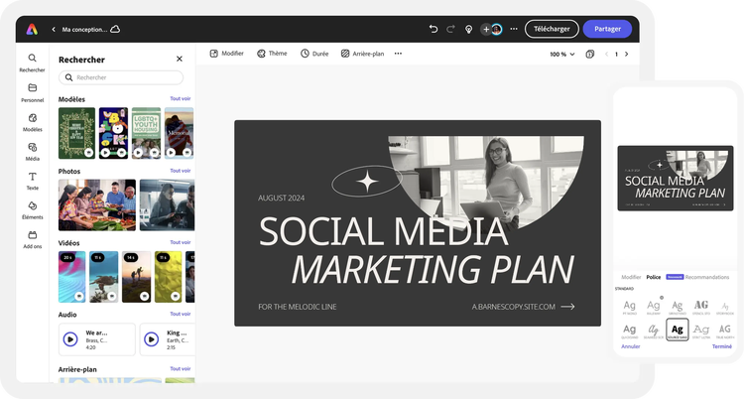Viewport: 744px width, 399px height.
Task: Open the Personnel folder in sidebar
Action: 32,92
